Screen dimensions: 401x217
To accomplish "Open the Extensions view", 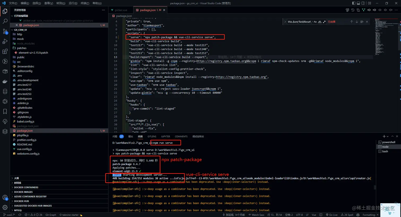I will coord(5,51).
